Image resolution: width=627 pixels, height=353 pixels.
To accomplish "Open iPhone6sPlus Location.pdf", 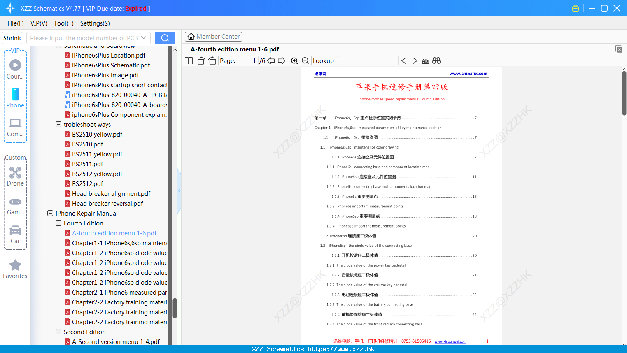I will pyautogui.click(x=109, y=55).
